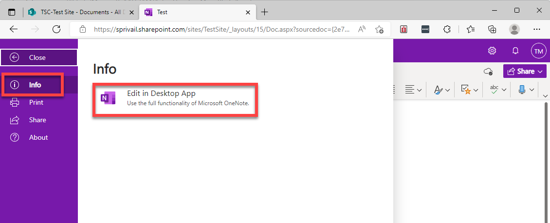The width and height of the screenshot is (550, 223).
Task: Select the Test OneNote tab
Action: pyautogui.click(x=197, y=12)
